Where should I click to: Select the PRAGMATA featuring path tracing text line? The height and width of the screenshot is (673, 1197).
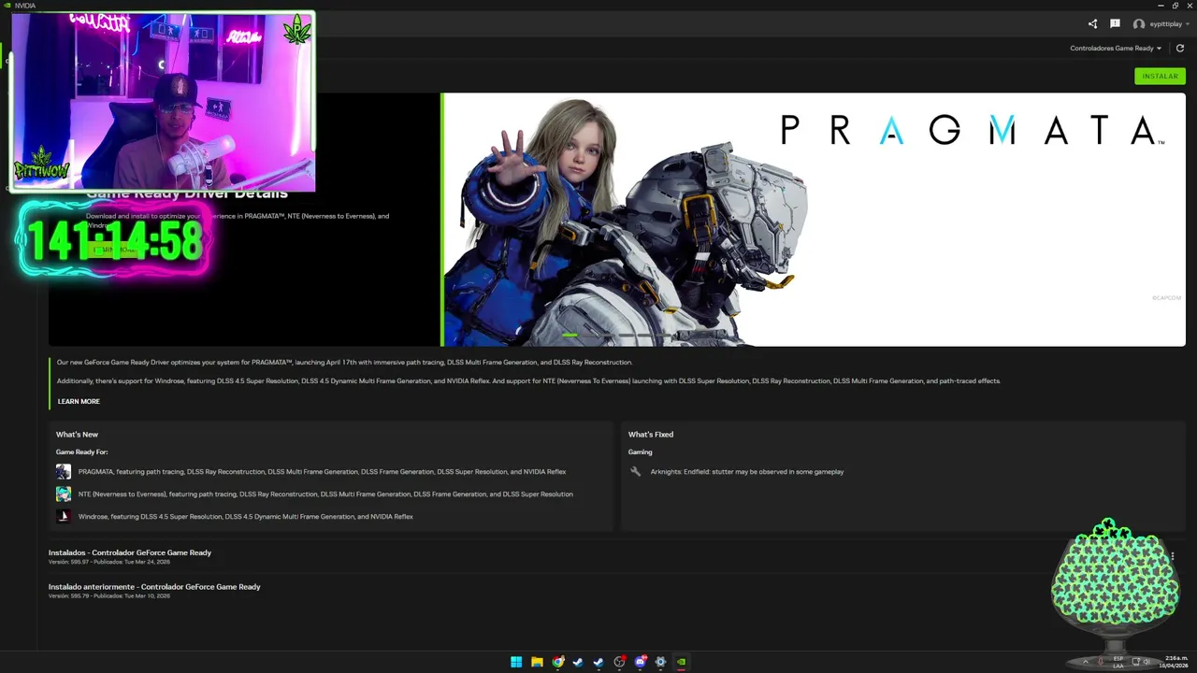coord(322,472)
